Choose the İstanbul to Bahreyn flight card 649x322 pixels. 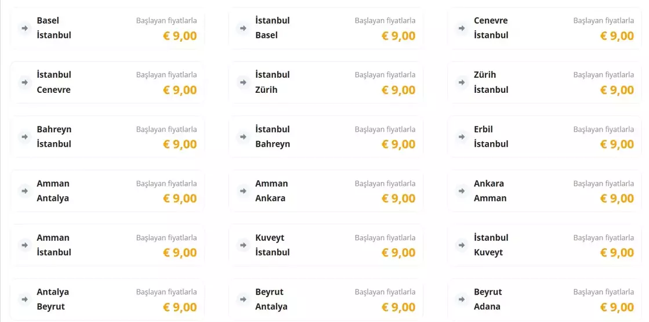[x=325, y=137]
